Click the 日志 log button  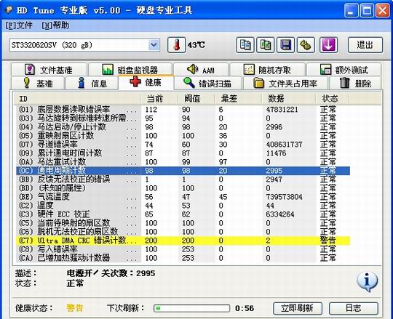coord(354,308)
